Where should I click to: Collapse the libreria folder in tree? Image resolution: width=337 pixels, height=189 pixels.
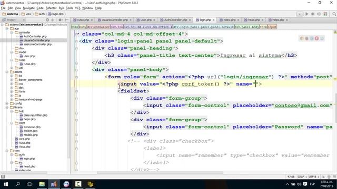7,107
